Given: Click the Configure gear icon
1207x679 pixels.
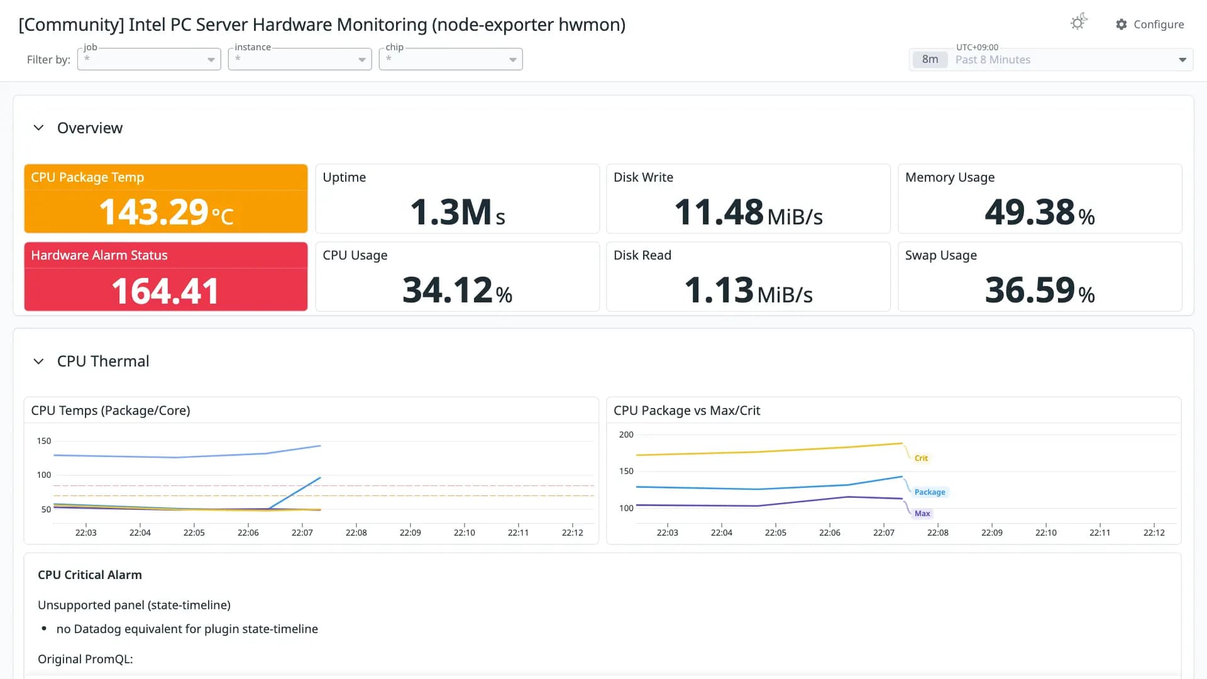Looking at the screenshot, I should click(1122, 25).
